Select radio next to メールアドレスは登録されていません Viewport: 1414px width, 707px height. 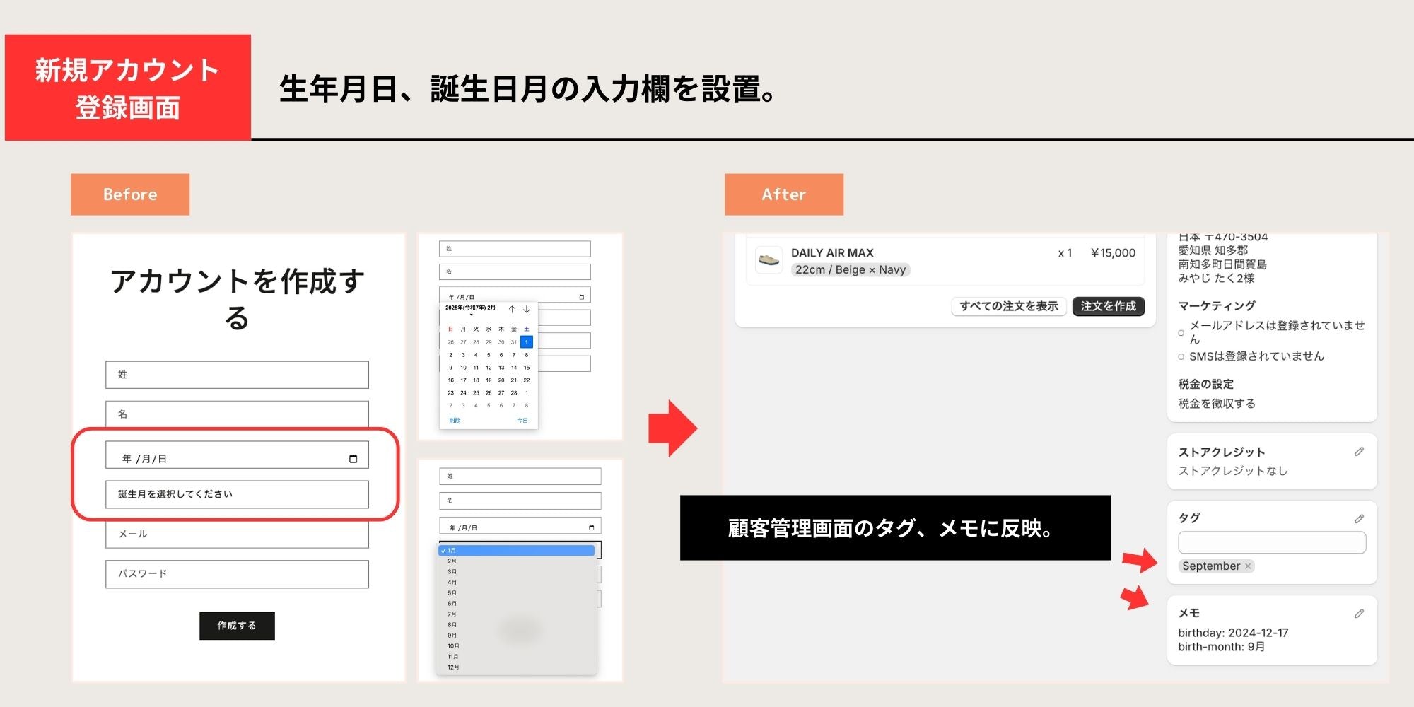1181,334
